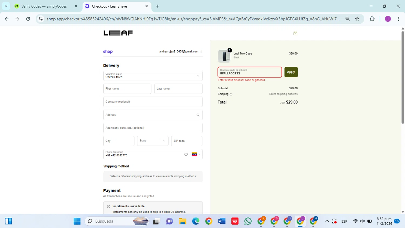Bookmark this page with star icon
Screen dimensions: 405x228
[357, 19]
